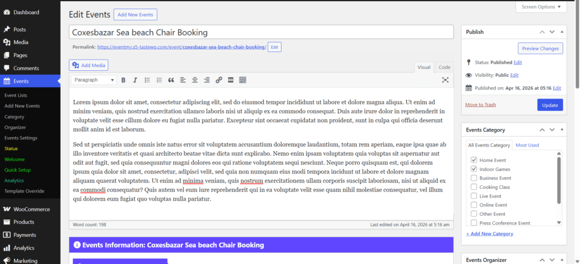
Task: Move Events Category box up
Action: pyautogui.click(x=542, y=130)
